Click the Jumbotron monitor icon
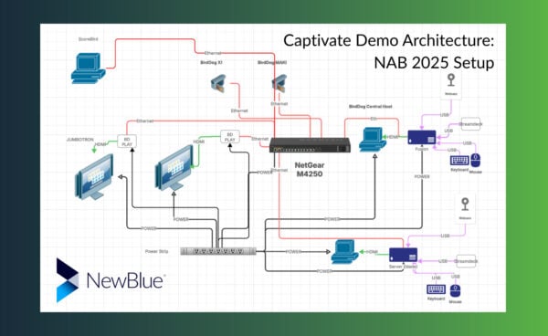The image size is (548, 336). click(x=94, y=177)
